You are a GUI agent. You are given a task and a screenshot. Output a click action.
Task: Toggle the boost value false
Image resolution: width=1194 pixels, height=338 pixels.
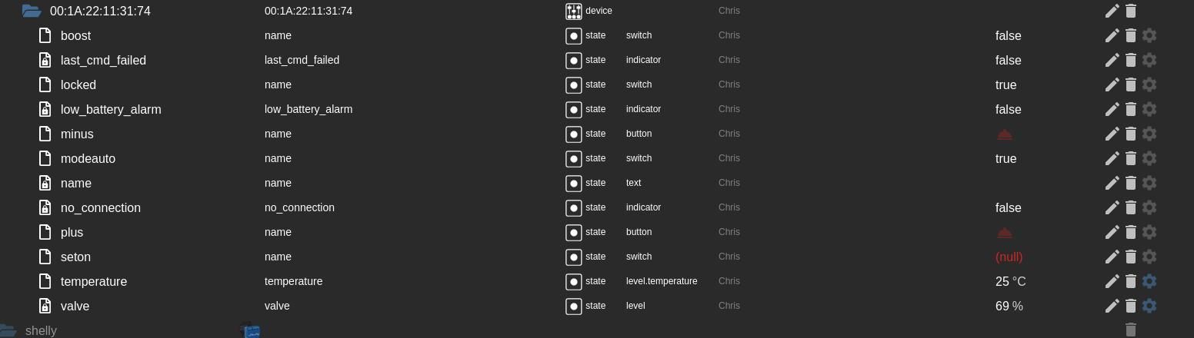point(1008,35)
